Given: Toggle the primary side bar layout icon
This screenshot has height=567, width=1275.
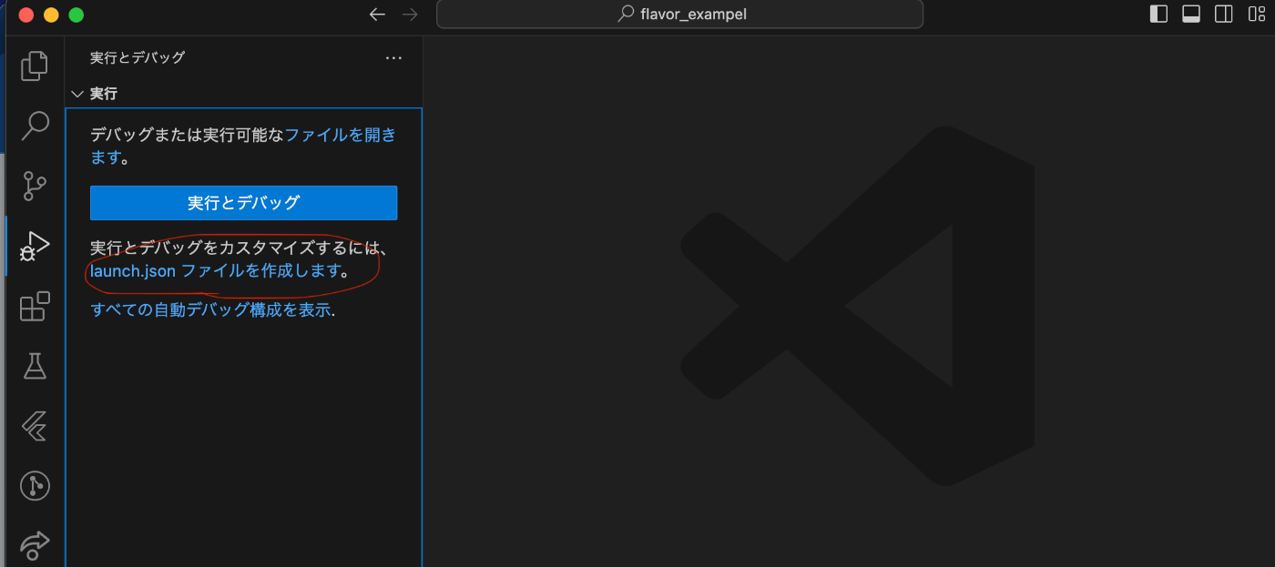Looking at the screenshot, I should click(x=1158, y=14).
